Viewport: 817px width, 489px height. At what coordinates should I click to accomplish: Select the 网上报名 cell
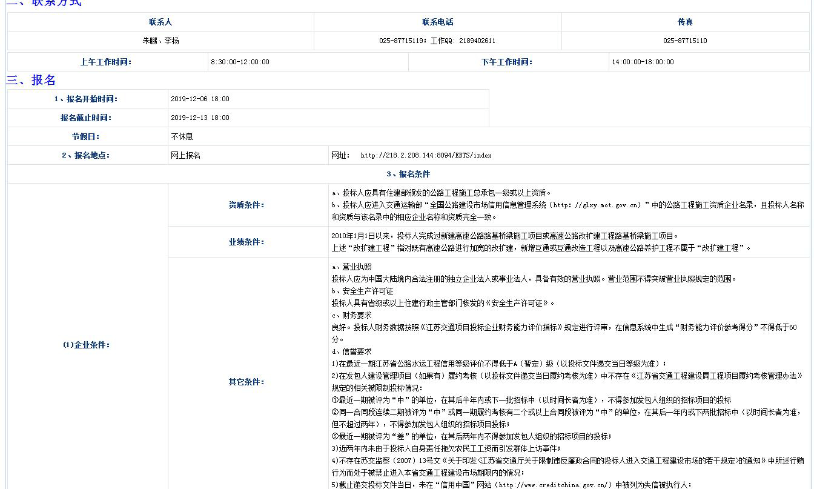point(248,155)
